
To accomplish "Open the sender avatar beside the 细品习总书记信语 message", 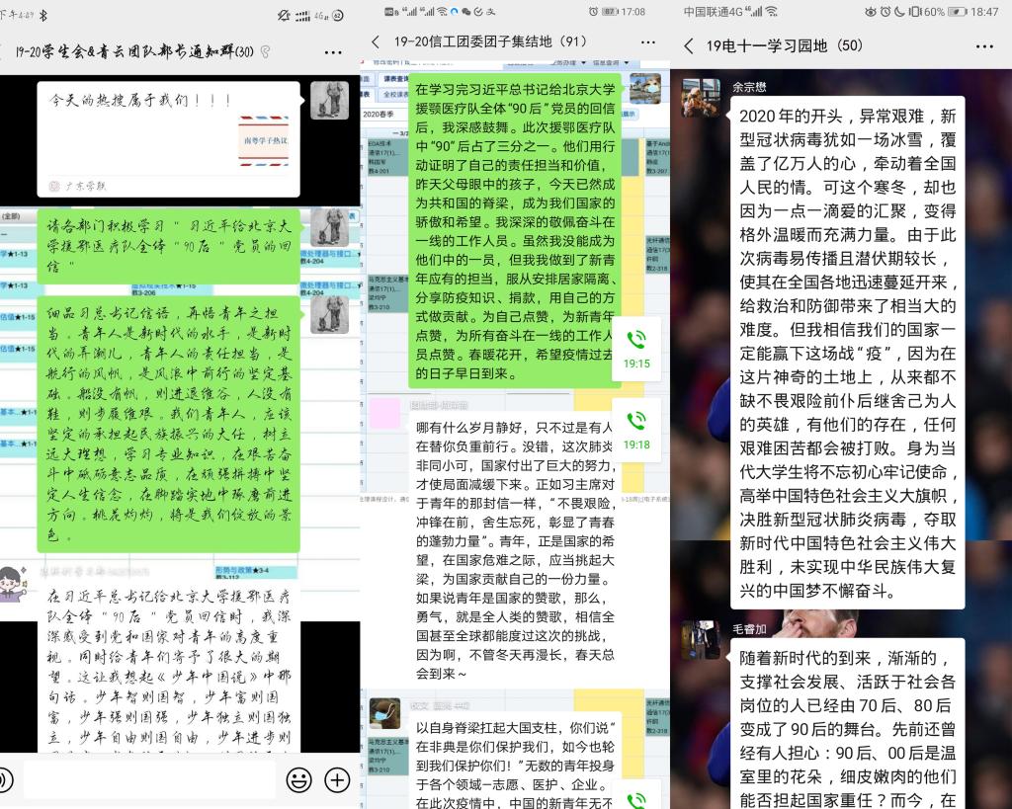I will (x=329, y=314).
